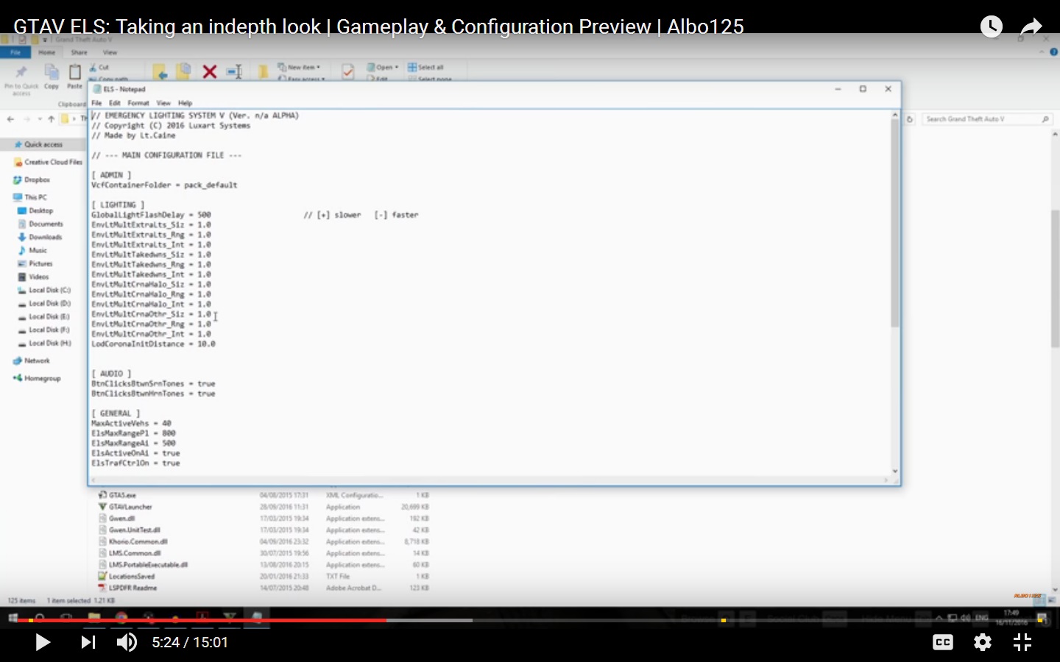The image size is (1060, 662).
Task: Select the GTAVLauncher file in Explorer
Action: (x=126, y=507)
